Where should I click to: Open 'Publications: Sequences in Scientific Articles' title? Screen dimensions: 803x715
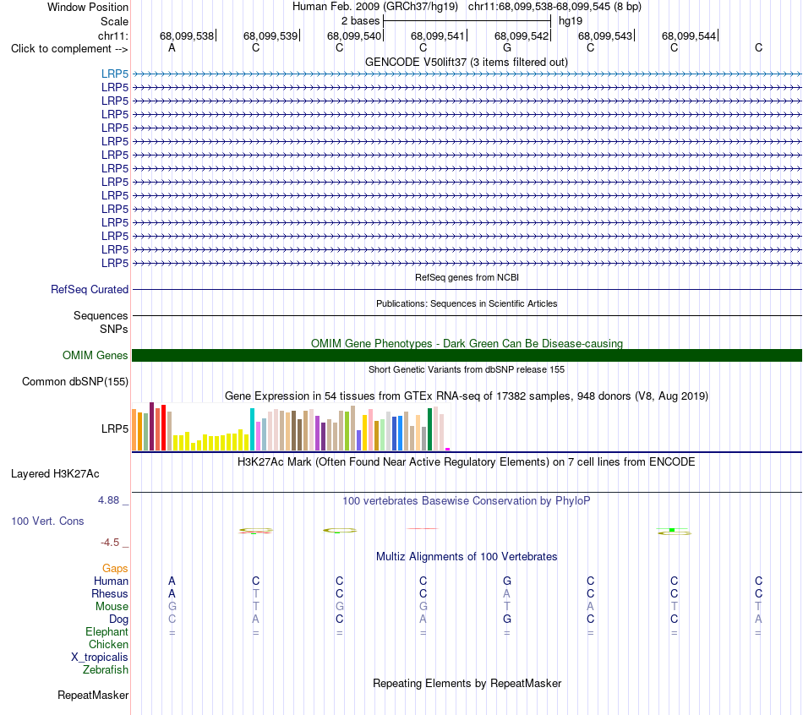[467, 303]
